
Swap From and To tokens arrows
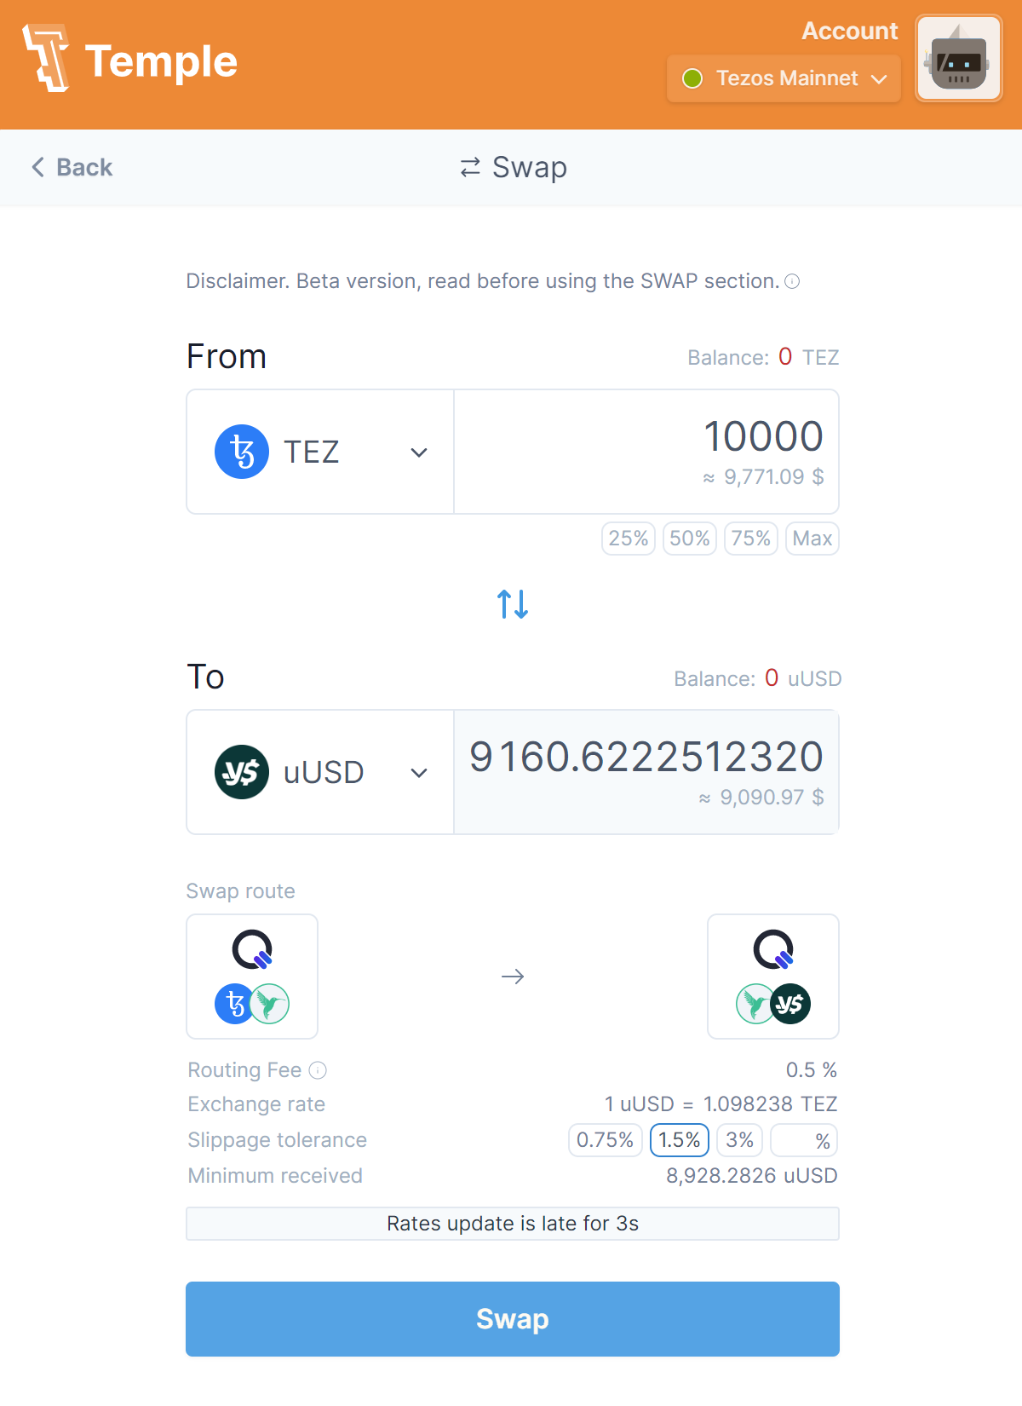pos(513,604)
